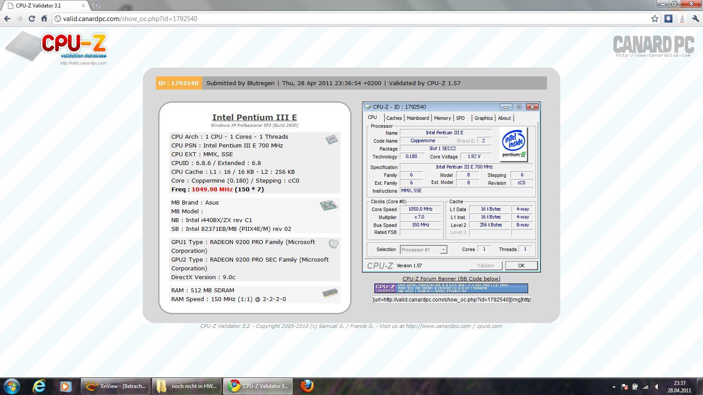Viewport: 703px width, 395px height.
Task: Click the Bus Speed 150 MHz value
Action: [420, 225]
